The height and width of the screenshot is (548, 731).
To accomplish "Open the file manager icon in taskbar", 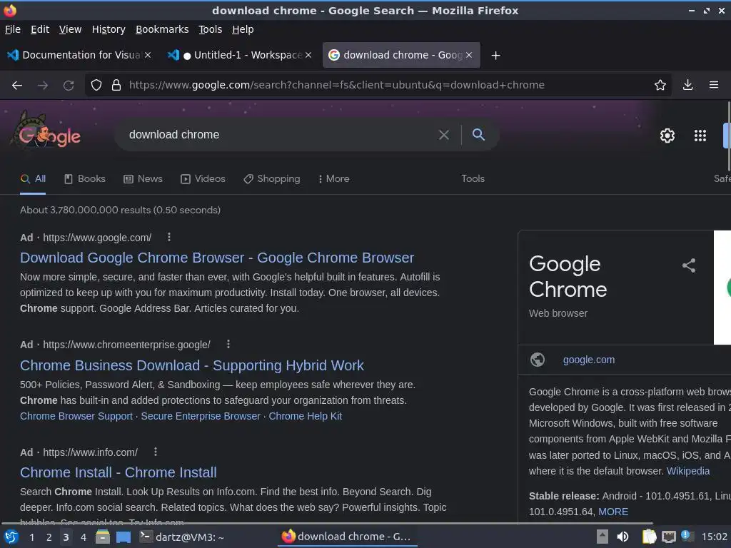I will 103,537.
